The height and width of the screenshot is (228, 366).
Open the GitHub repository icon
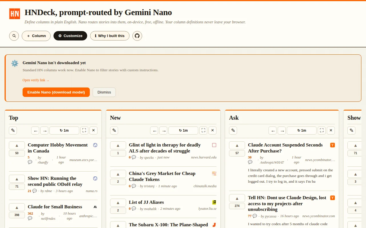pyautogui.click(x=137, y=36)
